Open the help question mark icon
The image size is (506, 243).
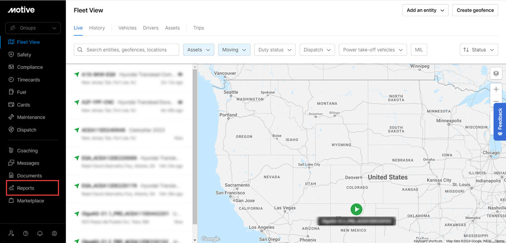point(26,233)
